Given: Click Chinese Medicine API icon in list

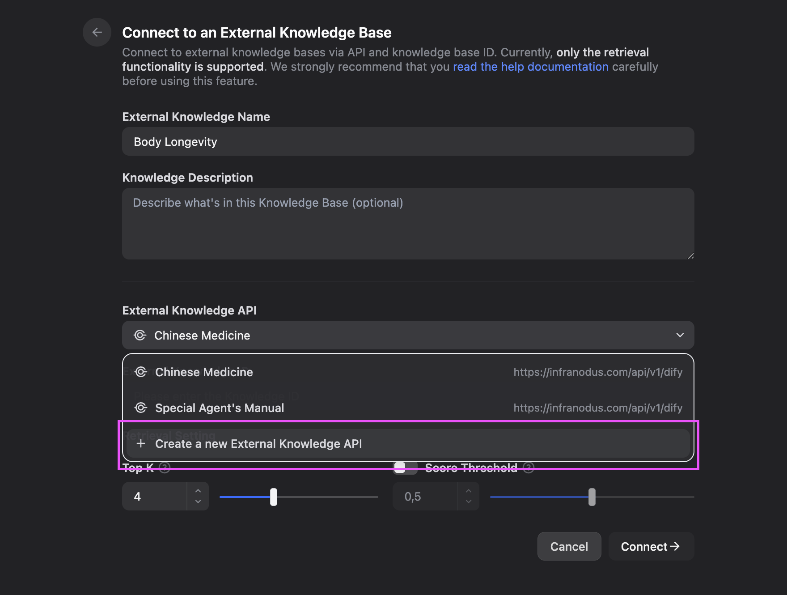Looking at the screenshot, I should pyautogui.click(x=141, y=372).
